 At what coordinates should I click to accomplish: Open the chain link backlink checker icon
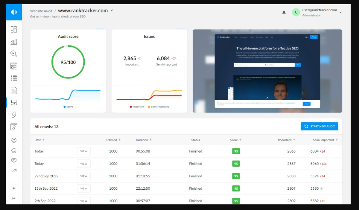click(x=14, y=115)
